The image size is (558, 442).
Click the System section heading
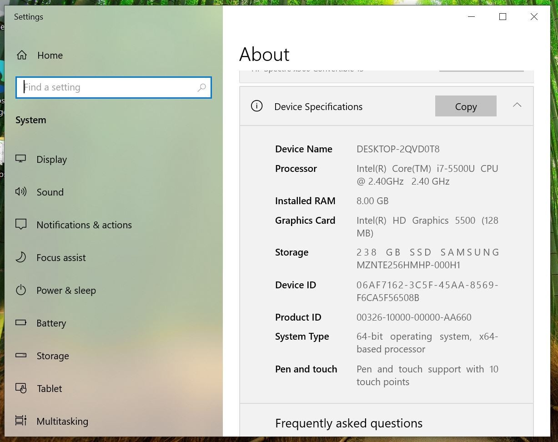(31, 120)
